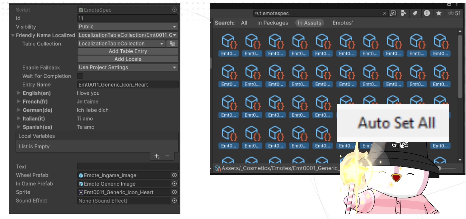Screen dimensions: 466x219
Task: Click the Add Table Entry button
Action: 128,51
